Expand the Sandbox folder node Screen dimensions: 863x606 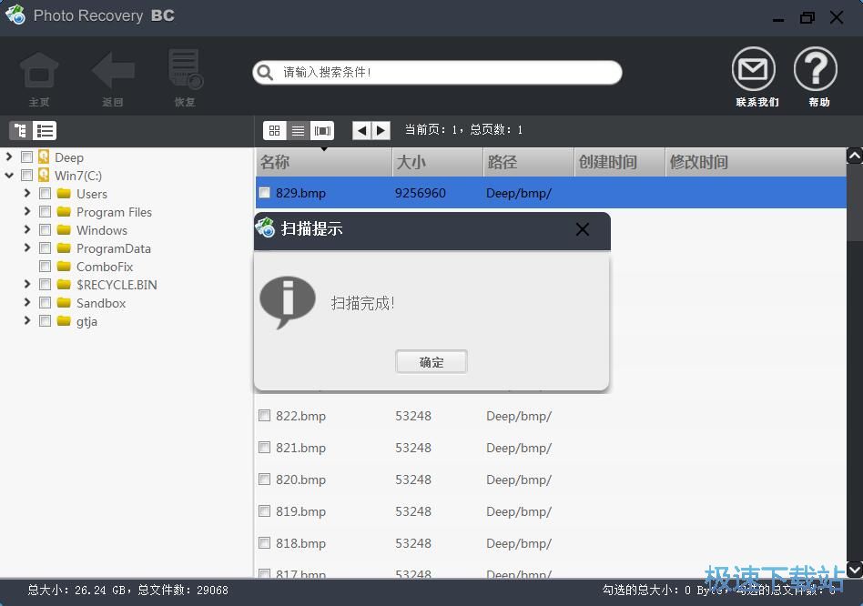point(27,302)
